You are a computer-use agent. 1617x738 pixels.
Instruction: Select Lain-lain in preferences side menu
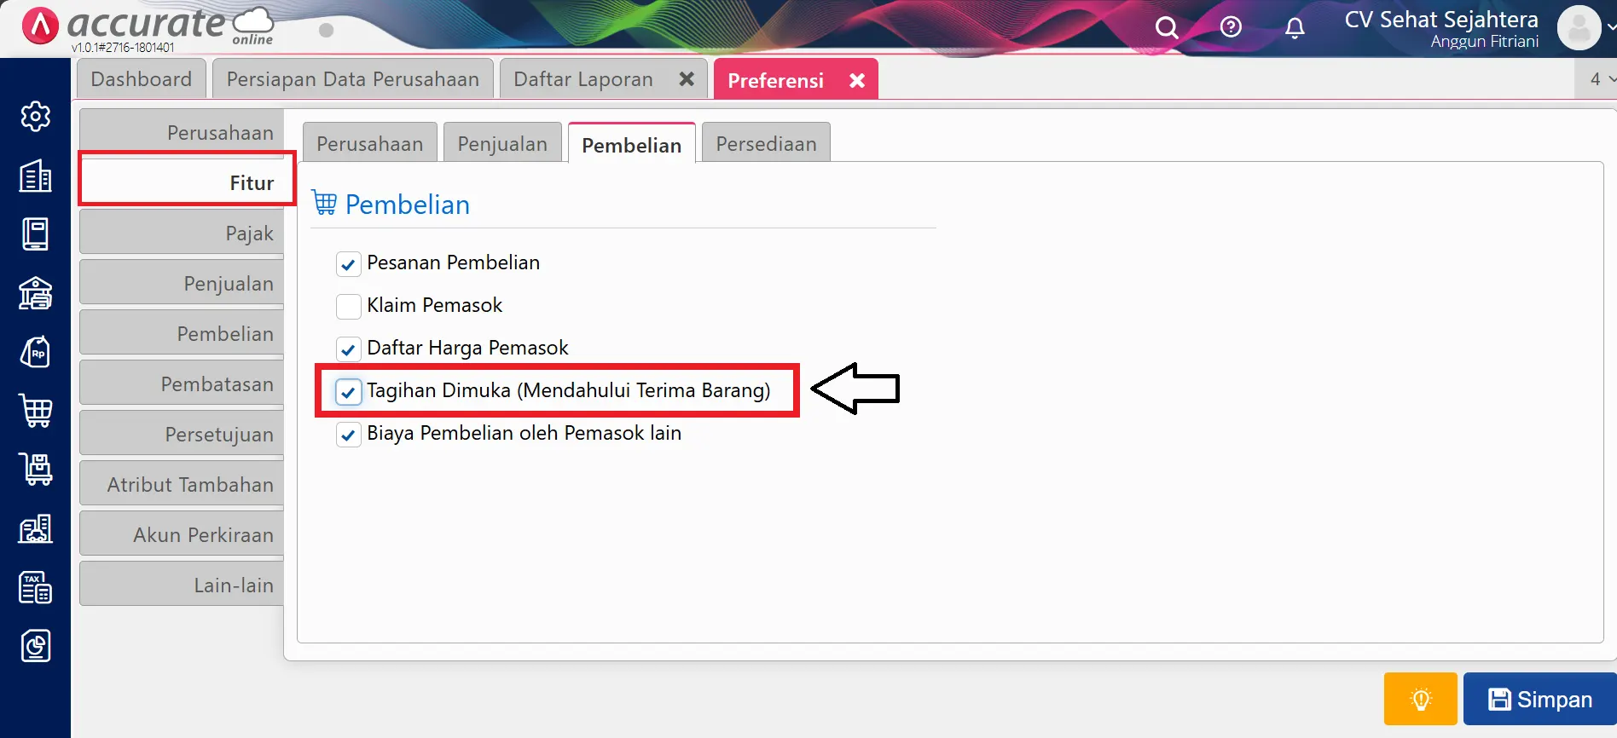pos(182,585)
